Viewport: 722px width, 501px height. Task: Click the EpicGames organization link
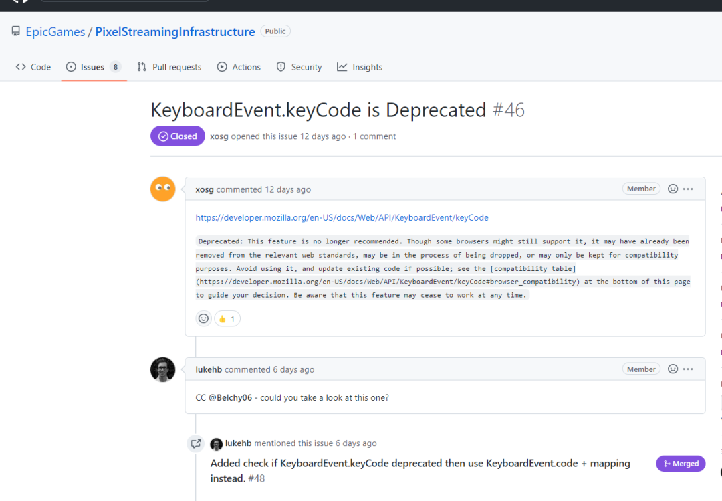point(55,31)
